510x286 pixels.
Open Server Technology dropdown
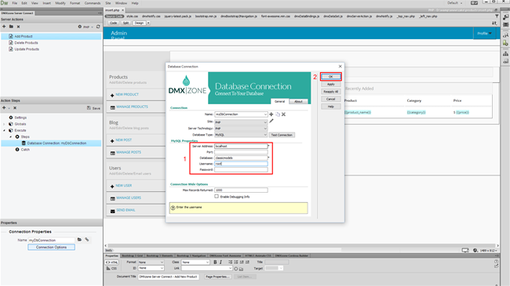click(241, 129)
